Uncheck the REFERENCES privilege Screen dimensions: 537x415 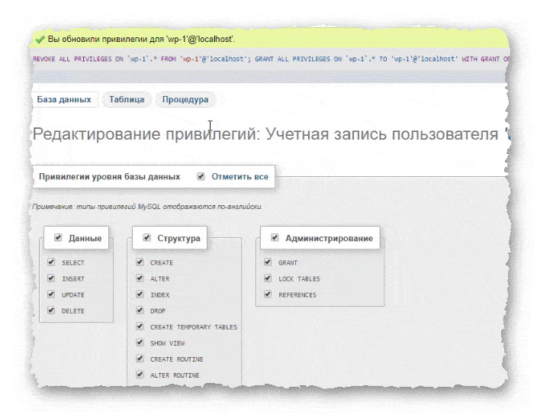(x=268, y=294)
